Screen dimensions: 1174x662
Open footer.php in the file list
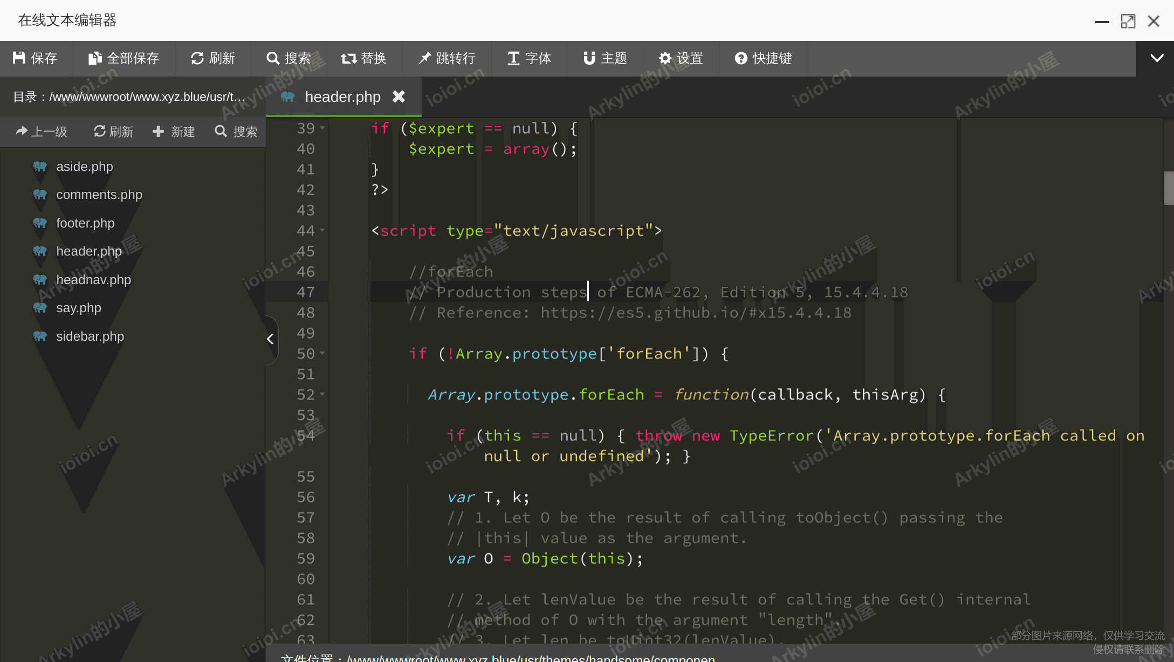point(85,223)
